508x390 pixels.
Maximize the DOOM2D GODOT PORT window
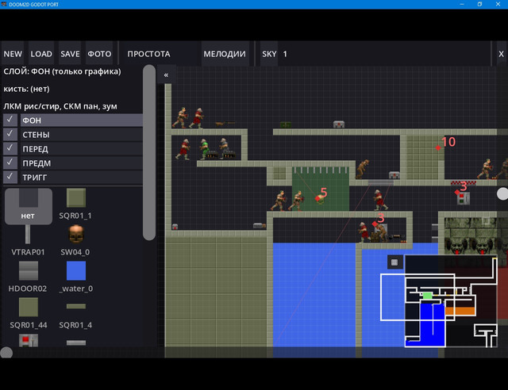pyautogui.click(x=479, y=4)
